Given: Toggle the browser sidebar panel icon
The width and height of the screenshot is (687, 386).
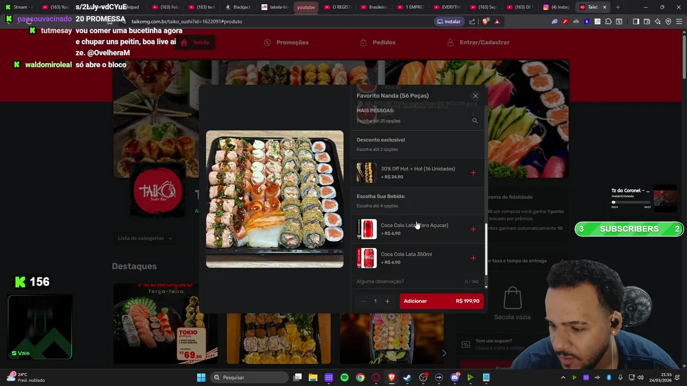Looking at the screenshot, I should click(636, 21).
